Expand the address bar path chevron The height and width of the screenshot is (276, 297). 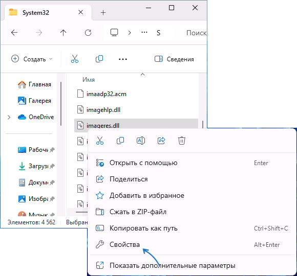(130, 33)
